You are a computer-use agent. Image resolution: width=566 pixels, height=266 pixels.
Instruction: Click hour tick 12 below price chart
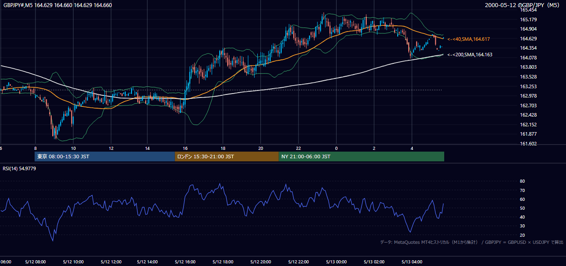coord(111,148)
